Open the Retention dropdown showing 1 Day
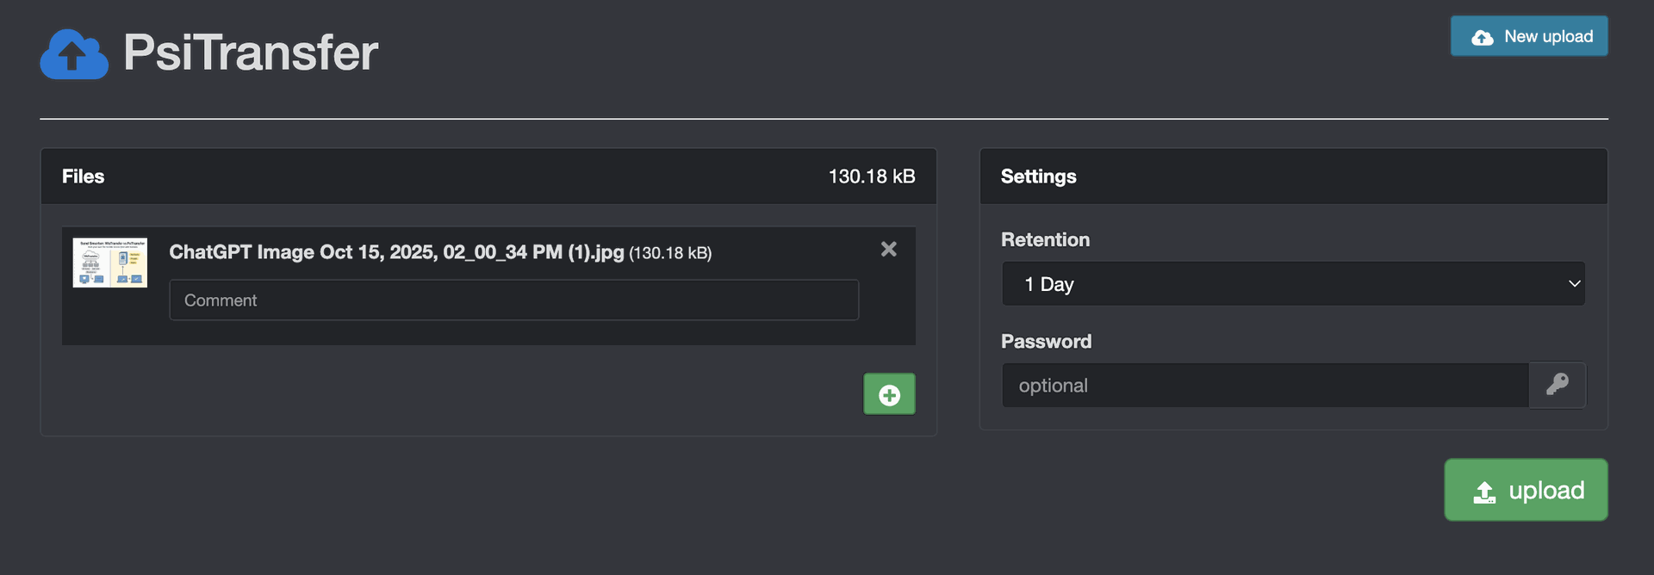 pos(1292,284)
